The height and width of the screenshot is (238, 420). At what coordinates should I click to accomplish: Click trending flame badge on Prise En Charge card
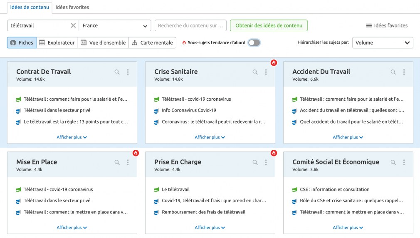click(x=274, y=153)
